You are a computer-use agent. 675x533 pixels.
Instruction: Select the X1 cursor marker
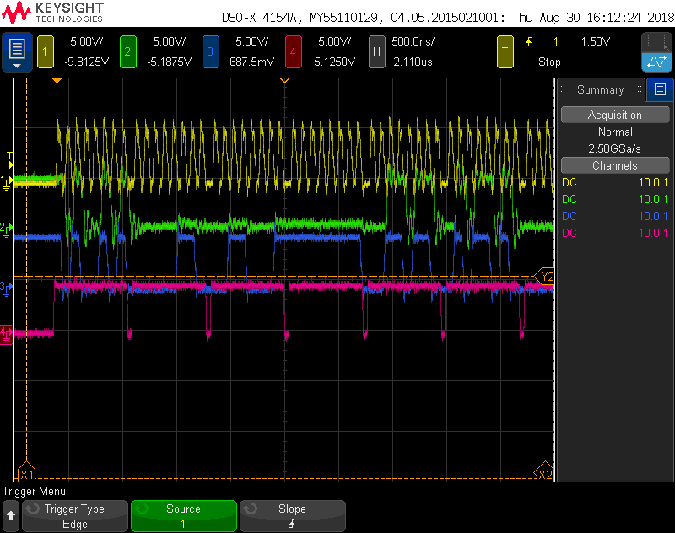coord(26,472)
